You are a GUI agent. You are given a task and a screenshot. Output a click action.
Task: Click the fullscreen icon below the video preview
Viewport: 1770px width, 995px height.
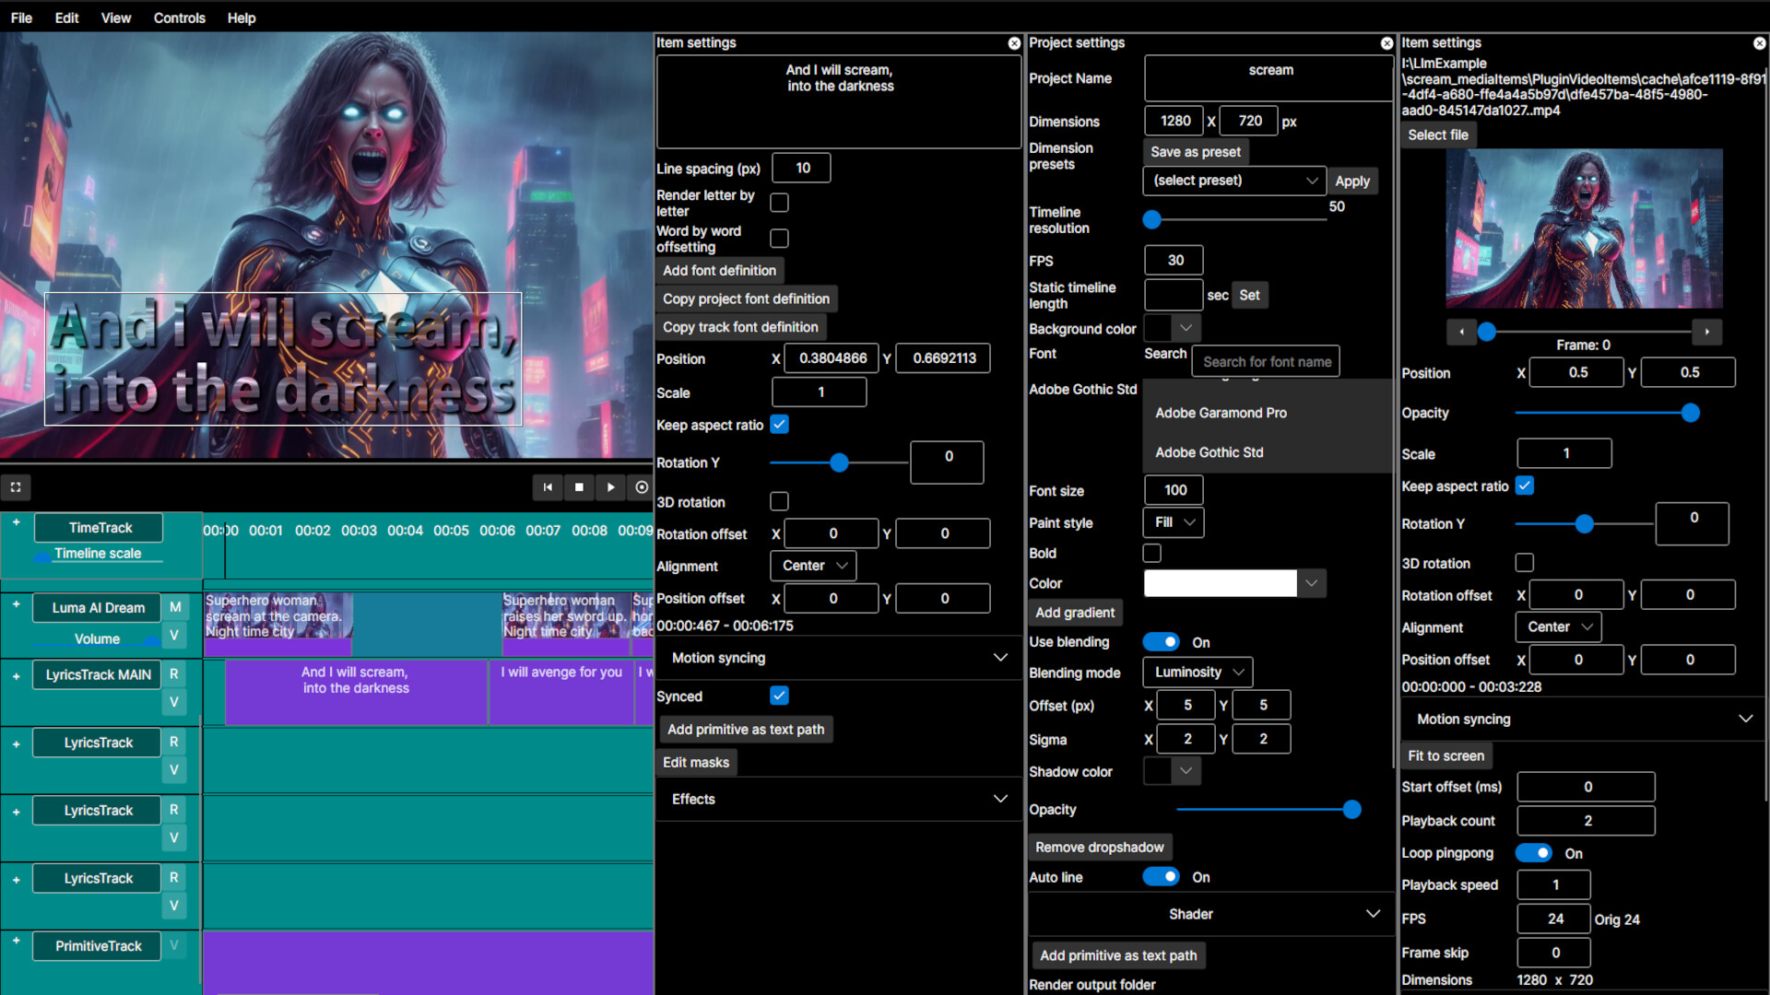coord(16,487)
